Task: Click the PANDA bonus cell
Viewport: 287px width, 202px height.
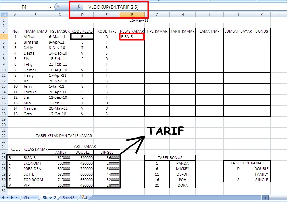Action: point(183,163)
